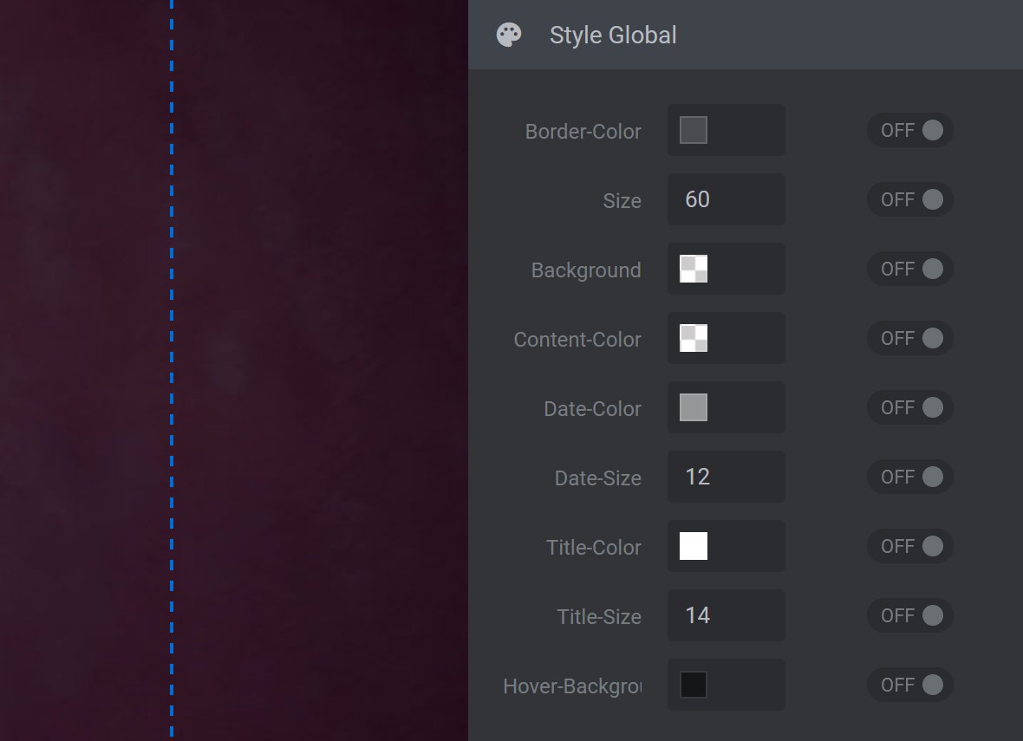This screenshot has height=741, width=1023.
Task: Click the Style Global panel header title
Action: pos(613,36)
